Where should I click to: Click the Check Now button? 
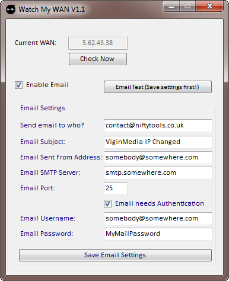tap(98, 59)
